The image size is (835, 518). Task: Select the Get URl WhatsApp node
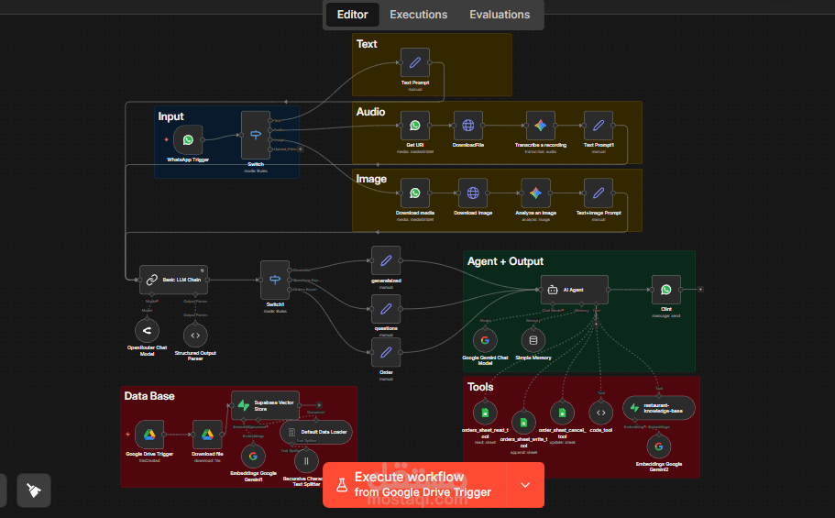(415, 126)
